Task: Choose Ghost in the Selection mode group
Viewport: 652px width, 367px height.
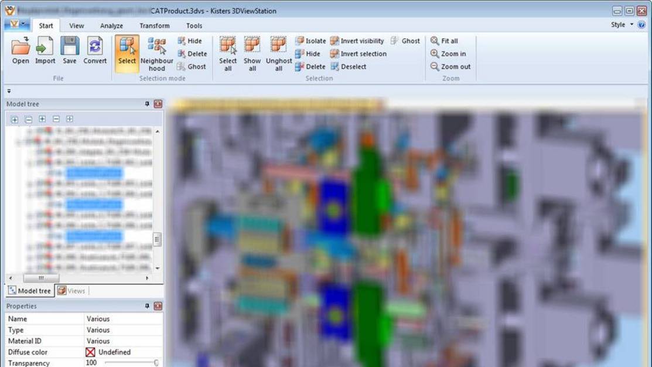Action: pyautogui.click(x=192, y=67)
